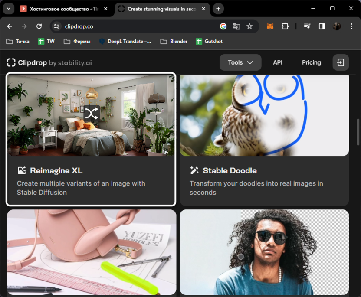Image resolution: width=361 pixels, height=297 pixels.
Task: Go forward one page
Action: (24, 26)
